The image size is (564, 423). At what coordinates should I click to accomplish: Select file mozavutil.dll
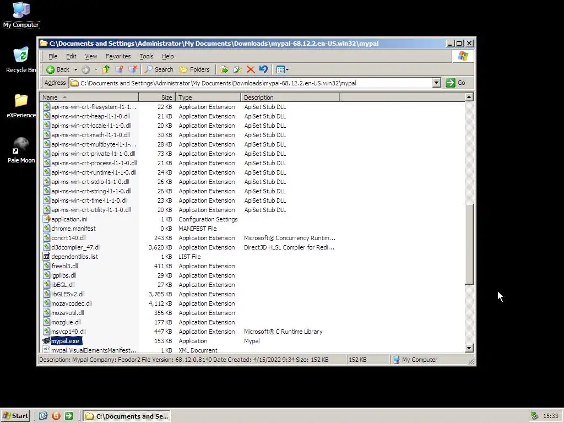(68, 313)
